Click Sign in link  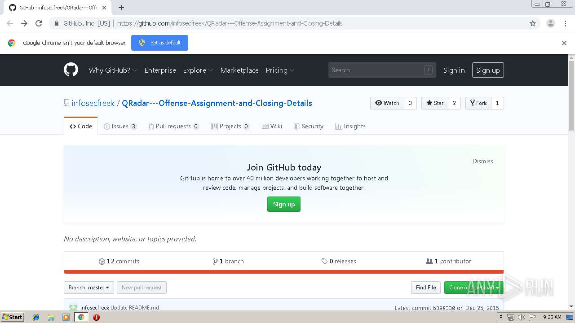pyautogui.click(x=454, y=70)
